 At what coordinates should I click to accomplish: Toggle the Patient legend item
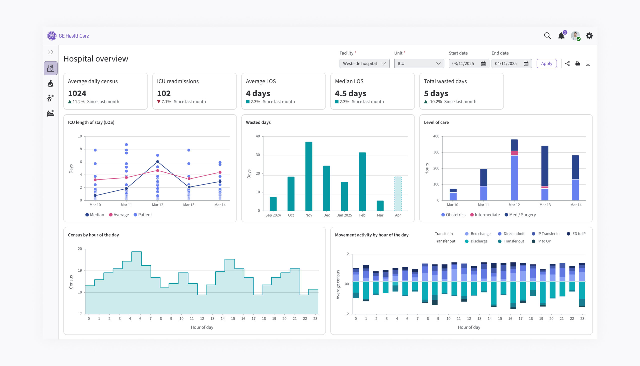click(x=142, y=215)
